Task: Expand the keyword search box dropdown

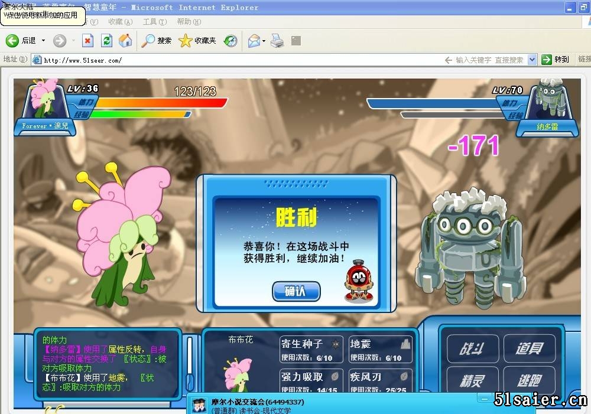Action: click(532, 60)
